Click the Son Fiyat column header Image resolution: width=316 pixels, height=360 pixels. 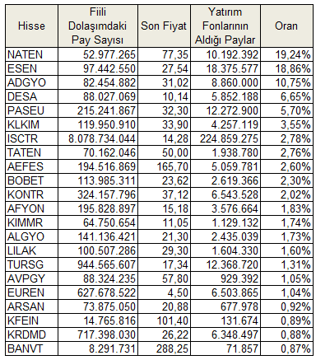pyautogui.click(x=164, y=26)
